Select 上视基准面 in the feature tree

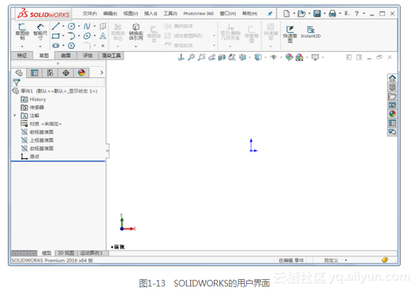pos(41,140)
